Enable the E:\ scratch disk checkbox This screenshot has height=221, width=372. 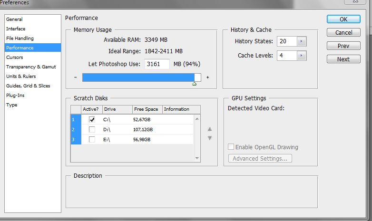(92, 139)
